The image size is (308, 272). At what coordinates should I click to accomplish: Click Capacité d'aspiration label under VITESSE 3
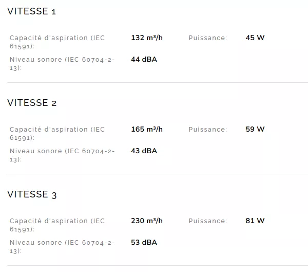pos(56,225)
